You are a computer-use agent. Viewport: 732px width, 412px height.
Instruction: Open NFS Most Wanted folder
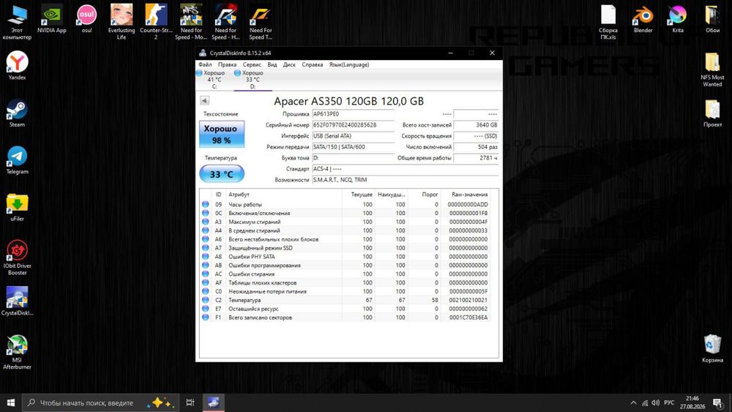(712, 70)
